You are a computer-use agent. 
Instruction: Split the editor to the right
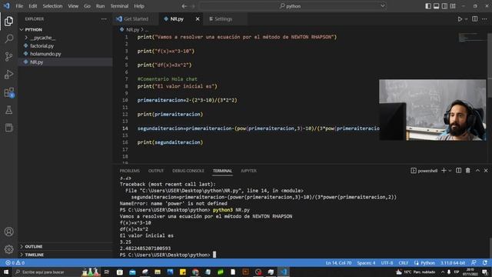point(475,19)
